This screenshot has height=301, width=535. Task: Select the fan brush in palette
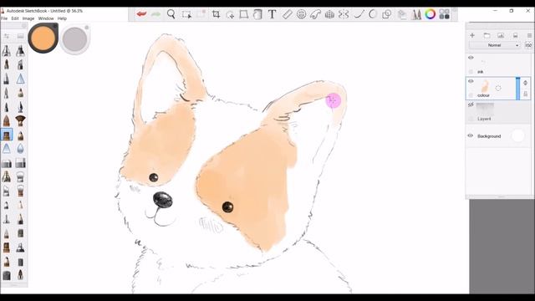click(20, 120)
